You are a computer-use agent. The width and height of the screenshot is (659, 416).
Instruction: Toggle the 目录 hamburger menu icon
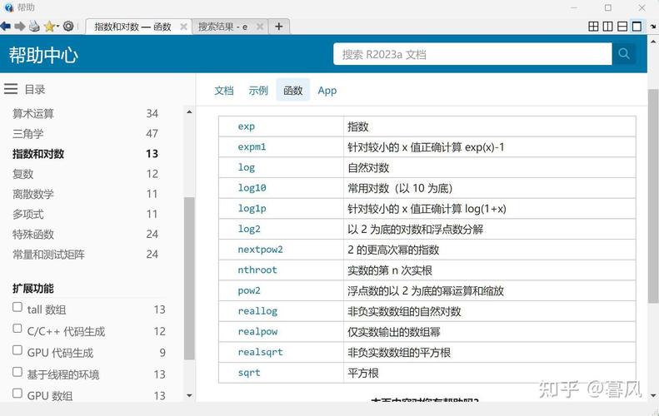coord(11,89)
